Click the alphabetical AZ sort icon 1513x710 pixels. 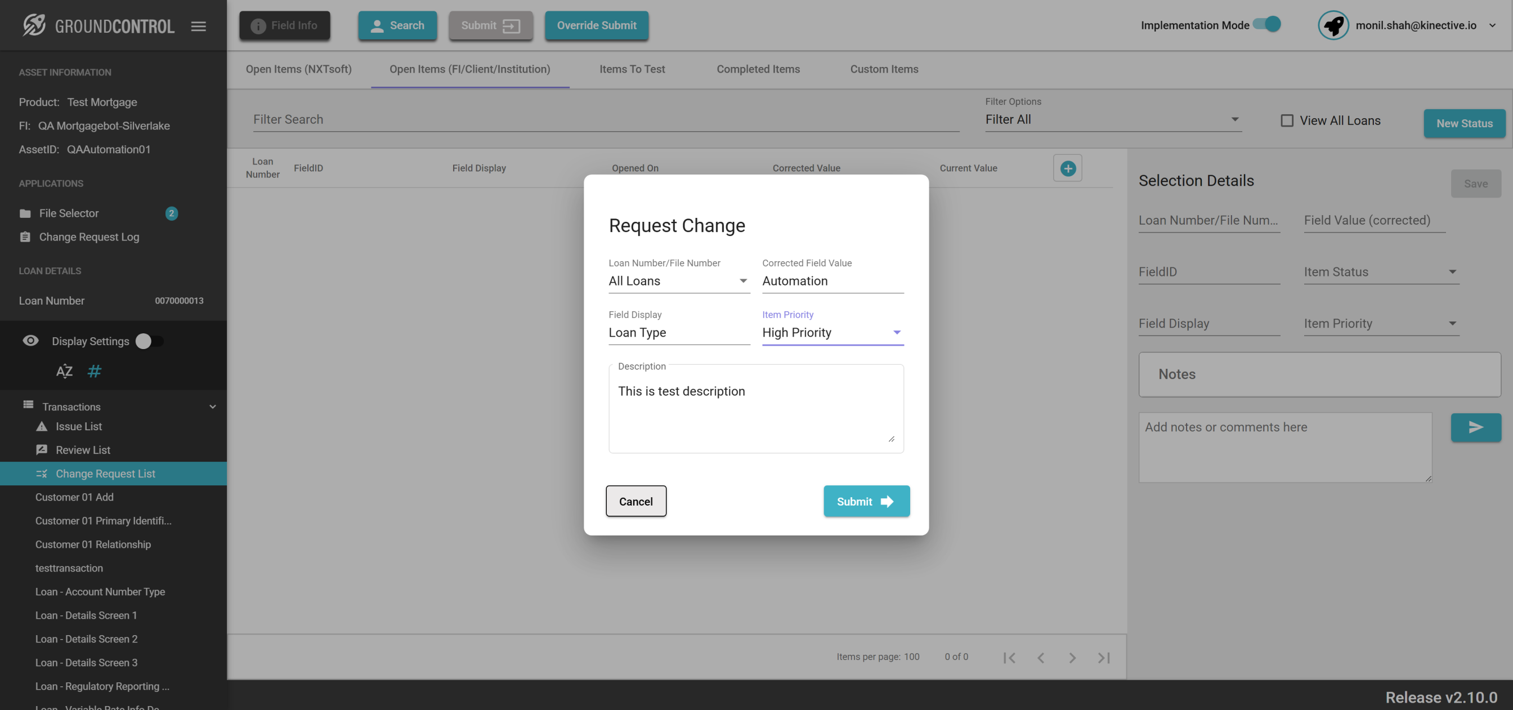coord(64,372)
